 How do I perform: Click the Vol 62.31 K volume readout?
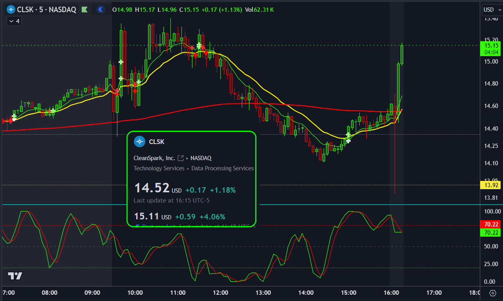[259, 9]
